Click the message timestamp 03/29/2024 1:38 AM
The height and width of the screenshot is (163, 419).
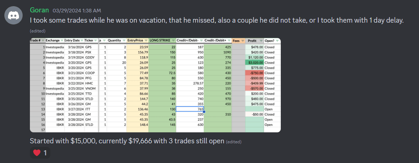click(77, 11)
